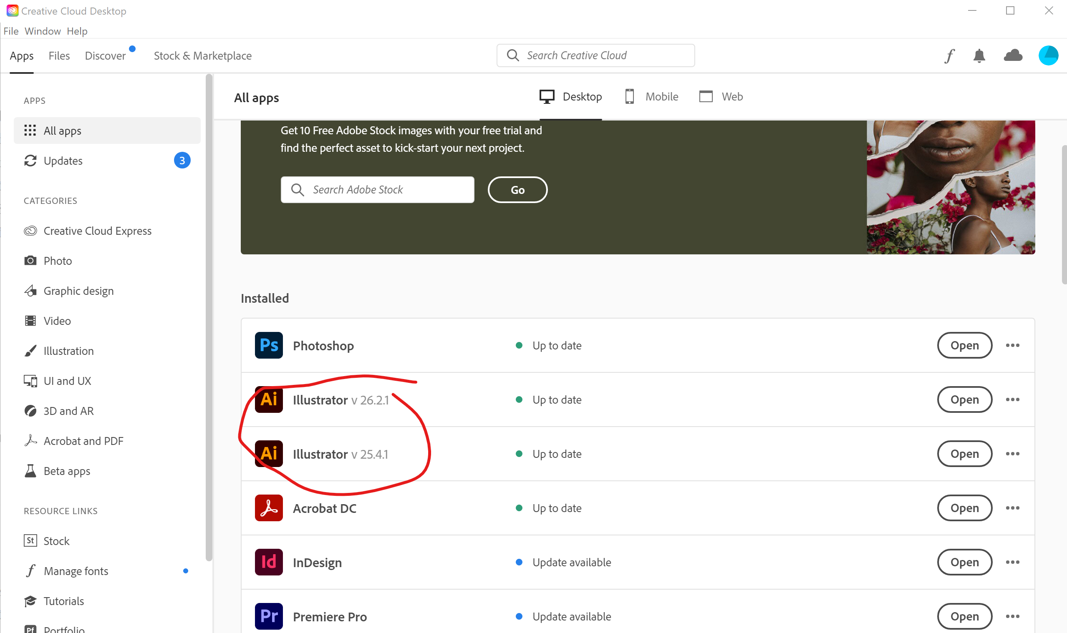Image resolution: width=1067 pixels, height=633 pixels.
Task: Click the Illustrator v 26.2.1 icon
Action: coord(269,399)
